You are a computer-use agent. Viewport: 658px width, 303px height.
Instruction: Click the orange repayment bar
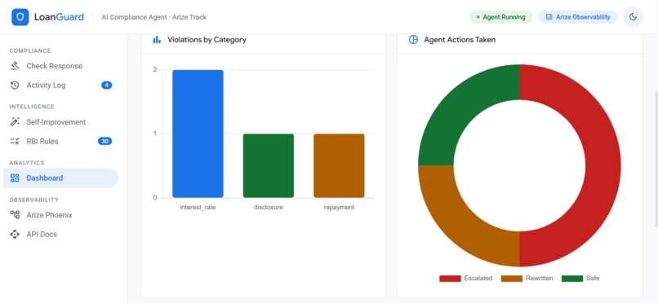pyautogui.click(x=339, y=165)
